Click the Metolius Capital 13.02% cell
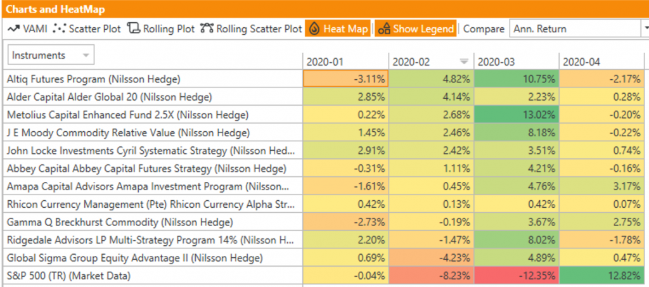The height and width of the screenshot is (287, 649). point(515,115)
